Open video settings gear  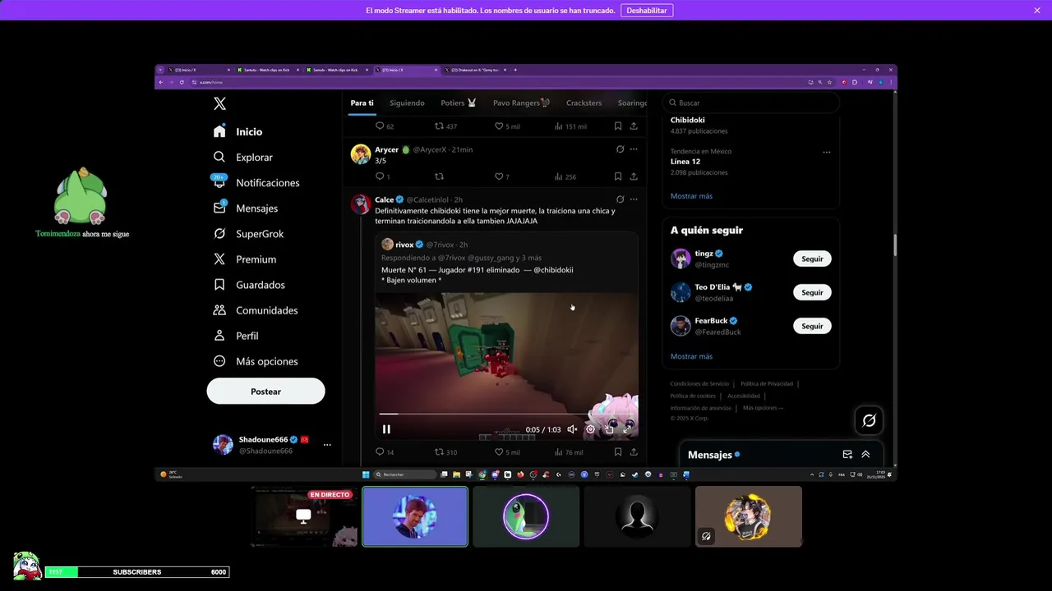[590, 429]
